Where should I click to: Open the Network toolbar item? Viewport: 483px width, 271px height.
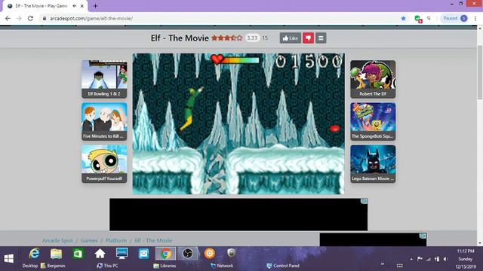coord(222,266)
